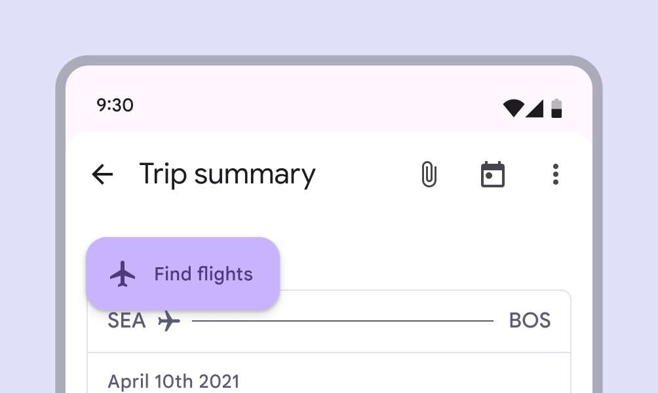This screenshot has height=393, width=658.
Task: Click the flight route line
Action: pyautogui.click(x=342, y=321)
